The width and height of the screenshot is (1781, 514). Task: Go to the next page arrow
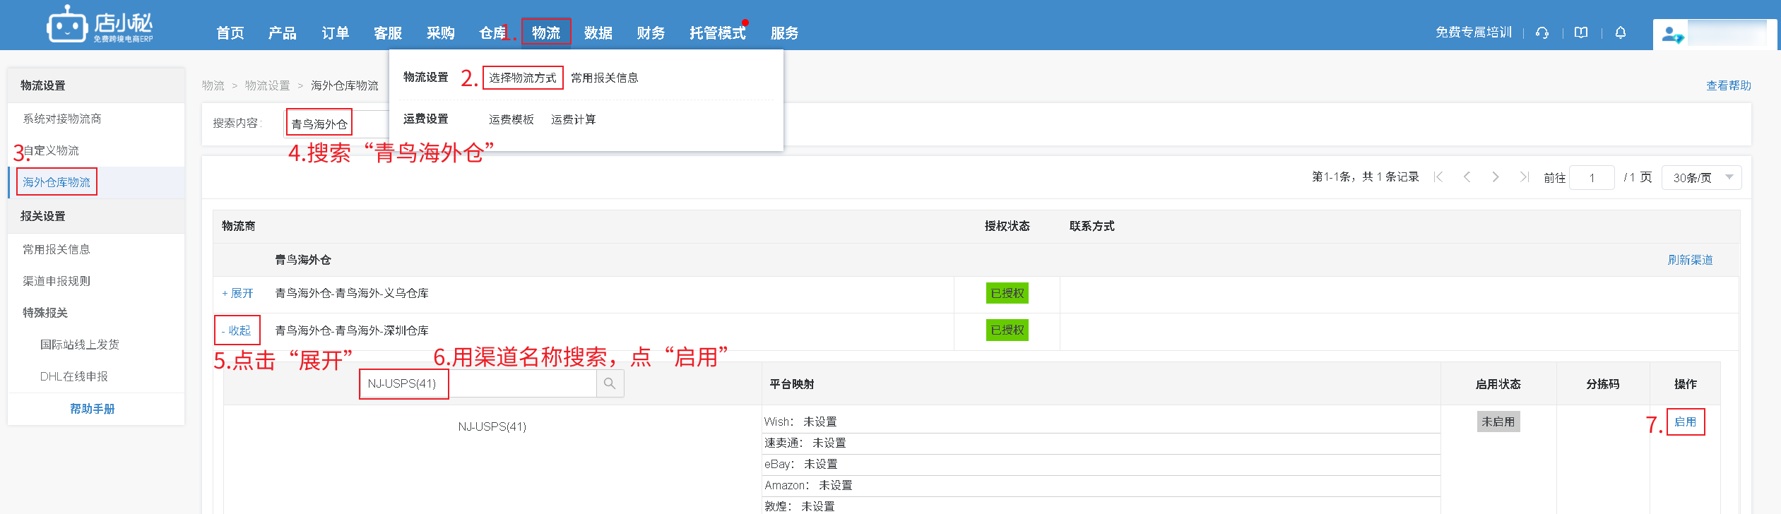[x=1496, y=177]
